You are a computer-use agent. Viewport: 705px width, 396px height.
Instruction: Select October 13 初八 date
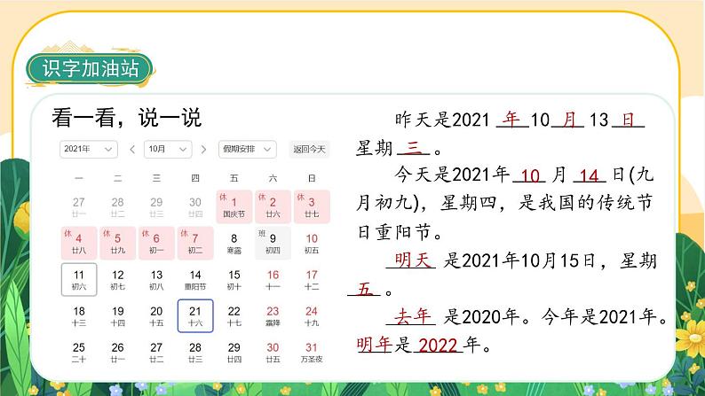156,279
